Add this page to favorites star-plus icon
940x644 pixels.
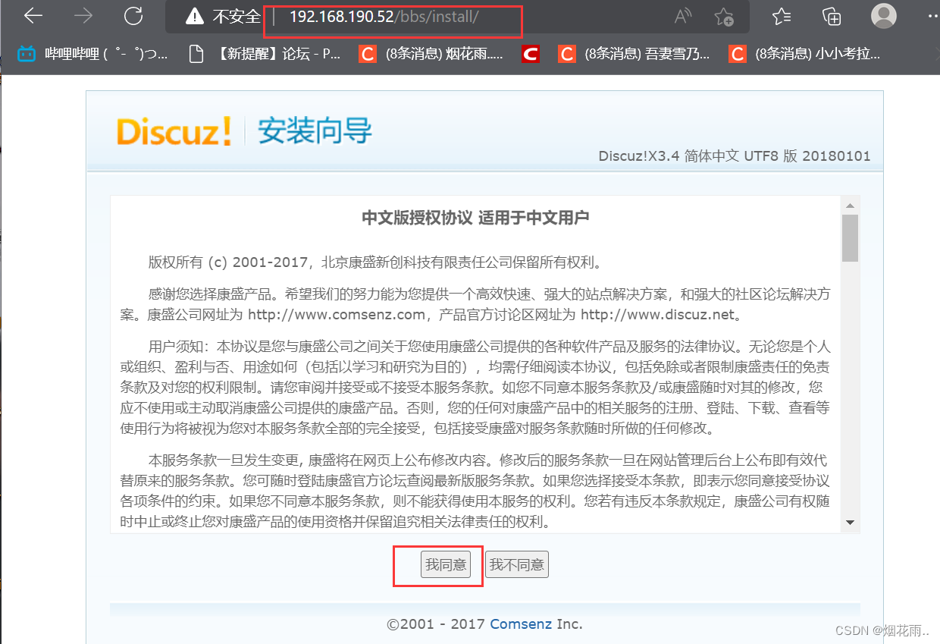tap(724, 17)
